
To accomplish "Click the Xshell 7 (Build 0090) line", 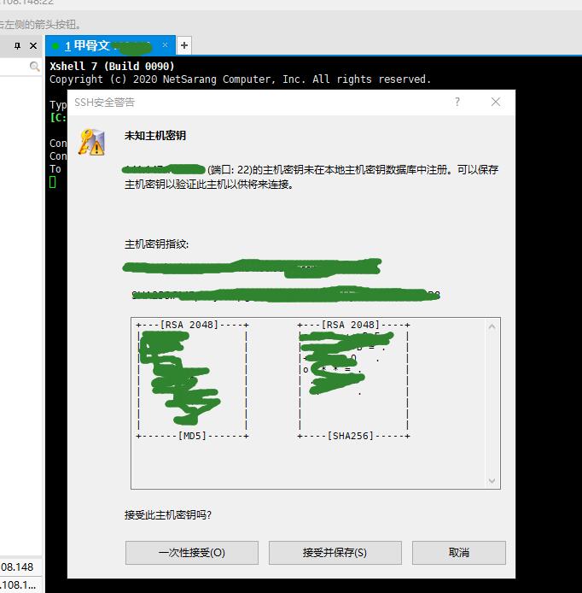I will coord(112,66).
